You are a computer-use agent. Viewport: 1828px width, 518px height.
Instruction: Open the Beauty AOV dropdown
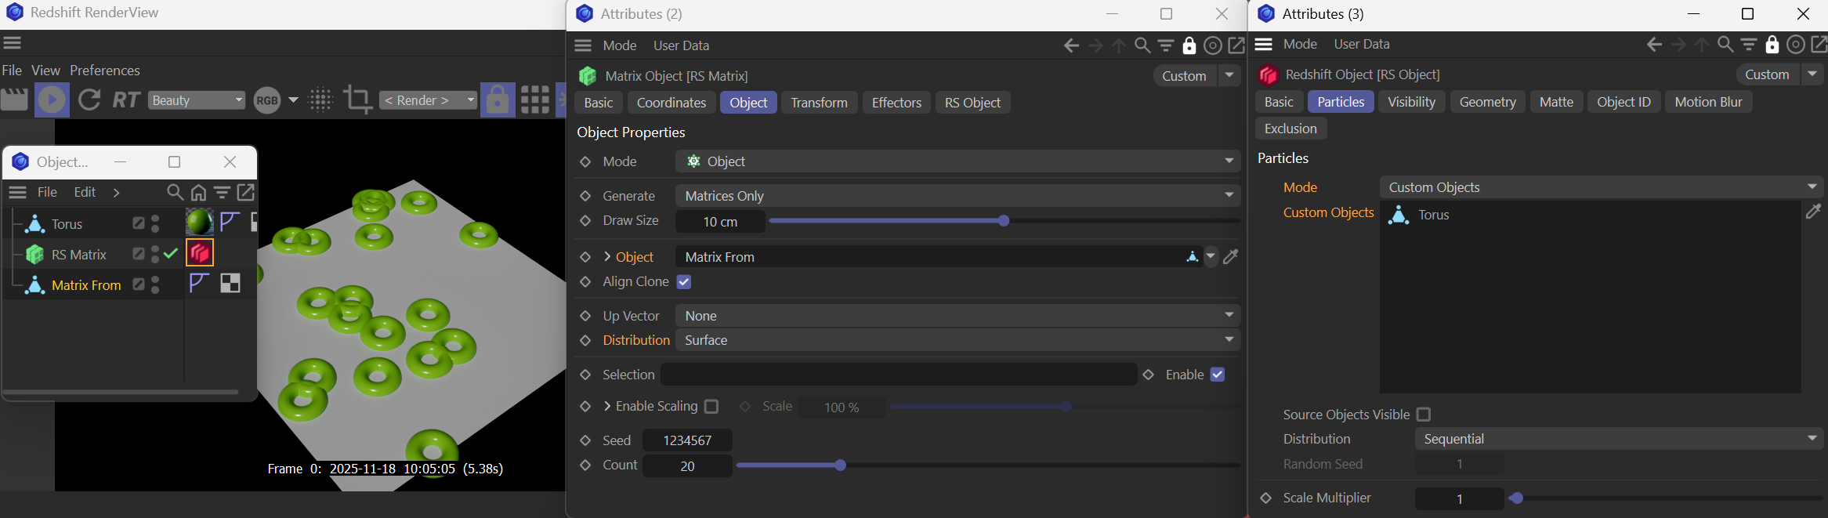[x=197, y=100]
